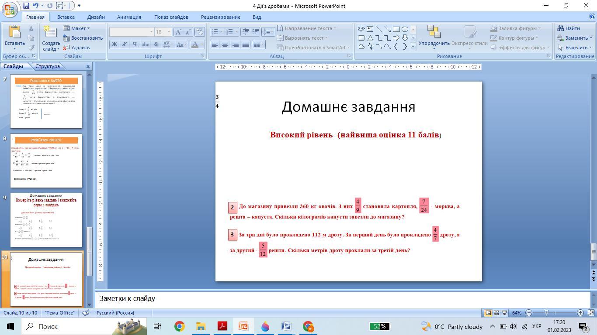Apply the font color (A) swatch

pyautogui.click(x=195, y=44)
